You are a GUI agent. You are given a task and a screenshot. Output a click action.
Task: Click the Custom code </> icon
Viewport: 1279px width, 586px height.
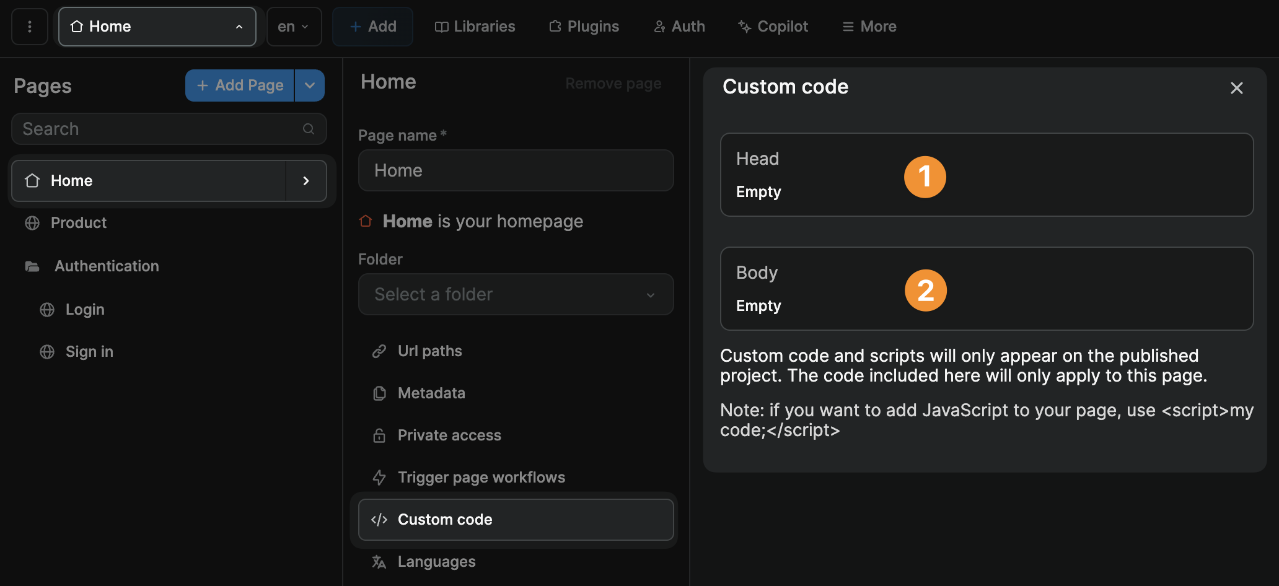pos(379,520)
